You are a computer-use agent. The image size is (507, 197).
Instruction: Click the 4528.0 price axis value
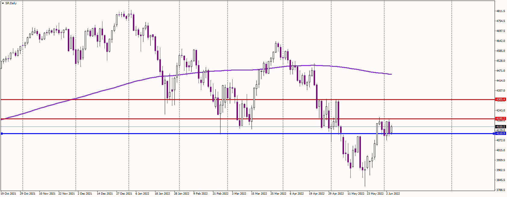(x=501, y=61)
